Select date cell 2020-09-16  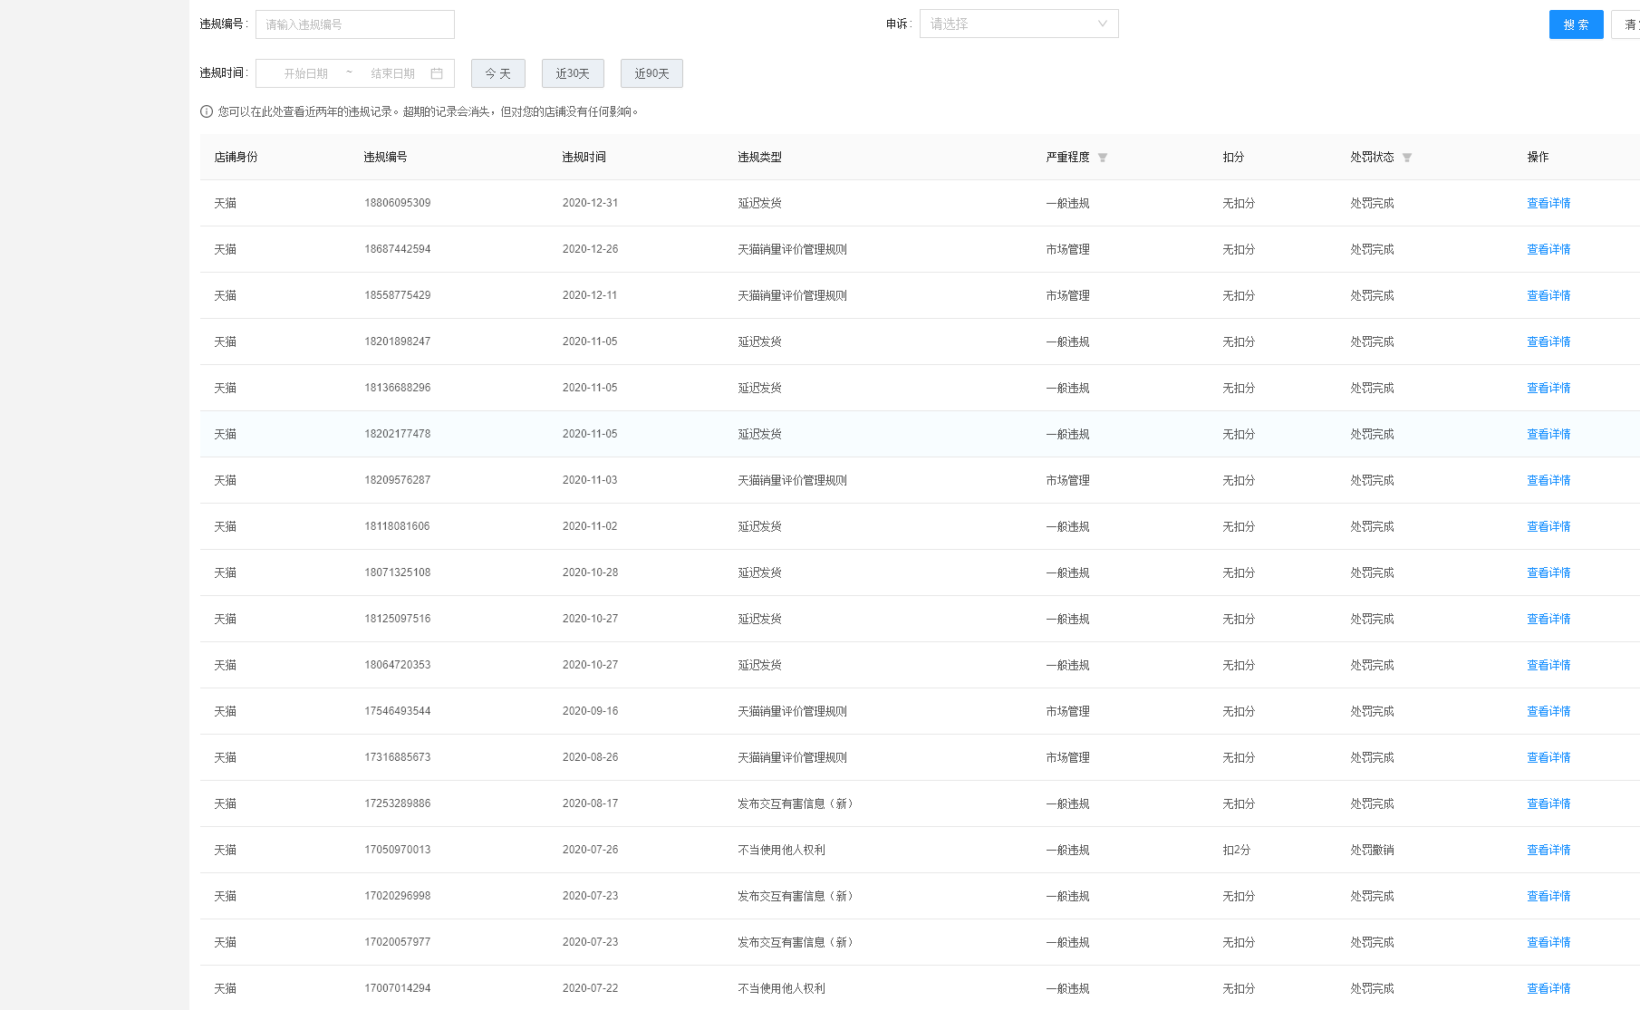click(590, 711)
